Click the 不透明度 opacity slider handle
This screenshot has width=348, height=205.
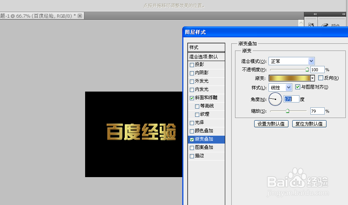click(307, 69)
